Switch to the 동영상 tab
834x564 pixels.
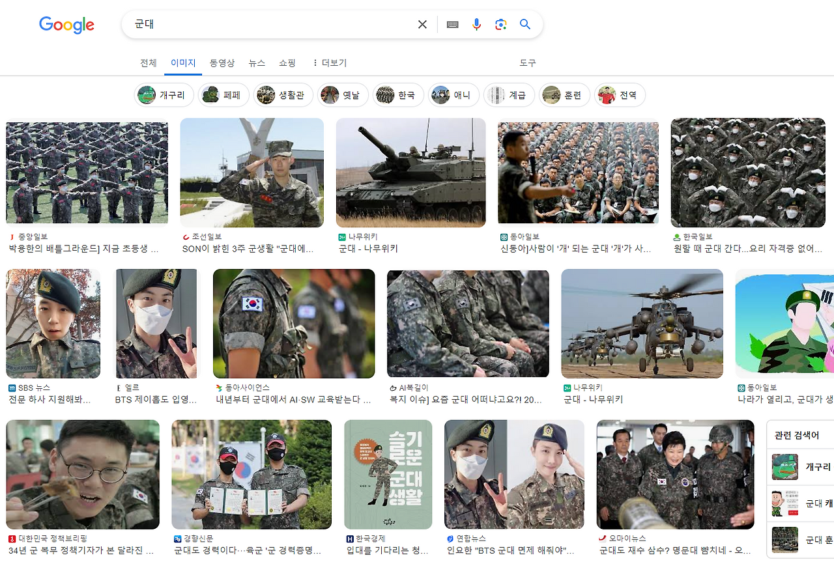[x=222, y=63]
